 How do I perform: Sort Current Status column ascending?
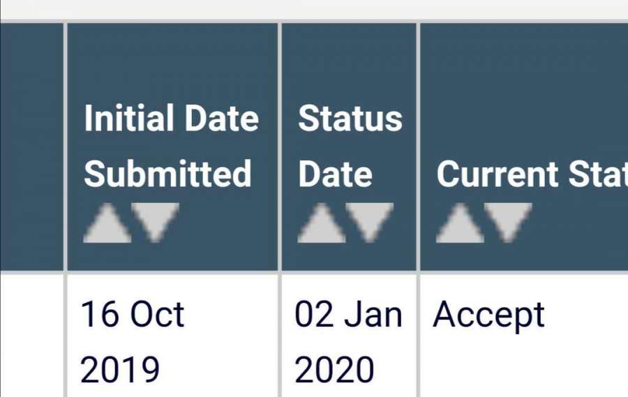pos(461,225)
